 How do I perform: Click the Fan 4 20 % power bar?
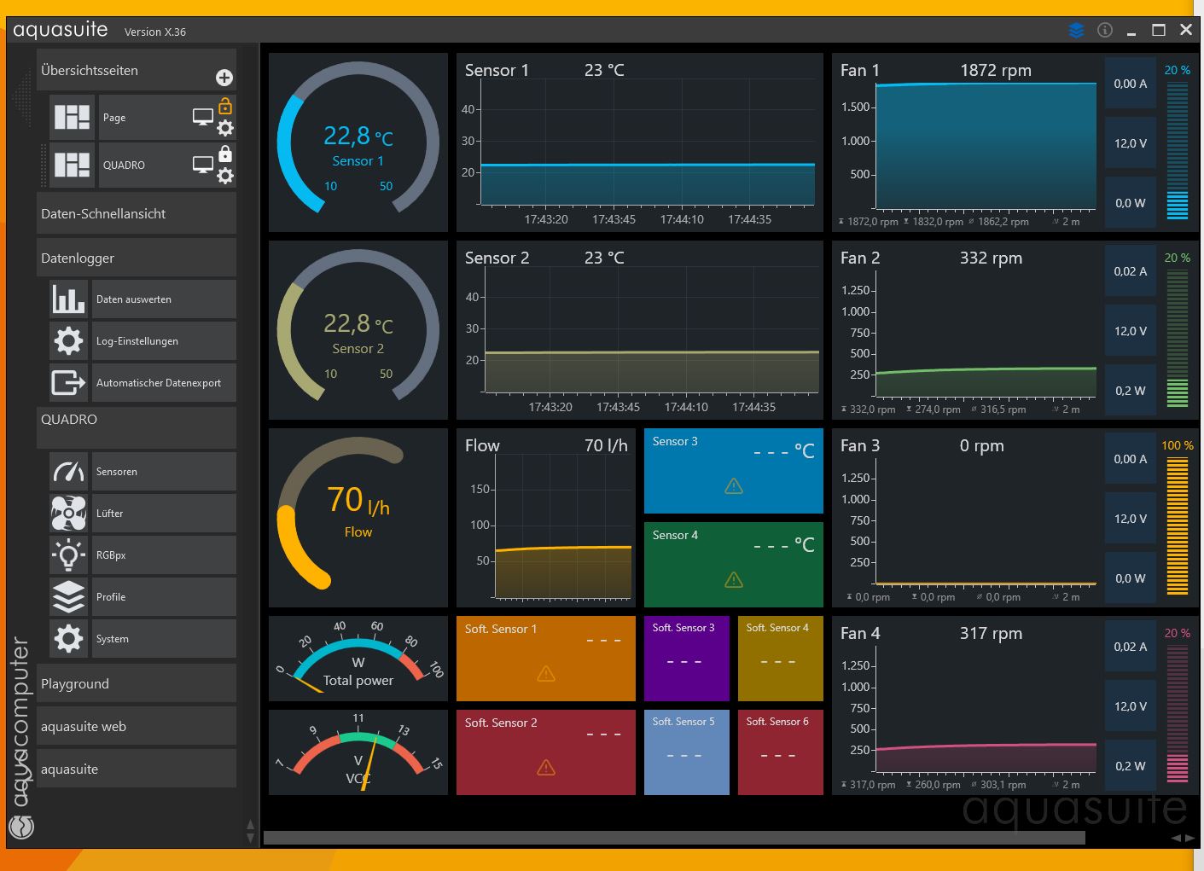click(x=1178, y=713)
